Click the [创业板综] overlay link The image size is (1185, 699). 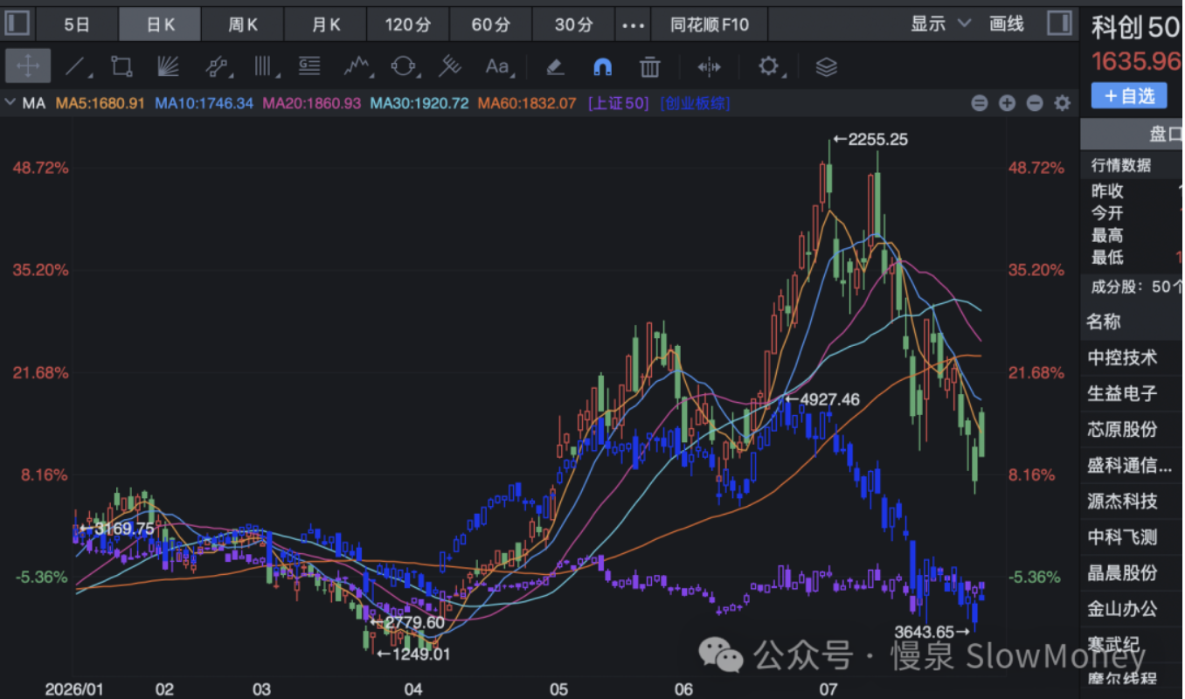click(x=696, y=103)
